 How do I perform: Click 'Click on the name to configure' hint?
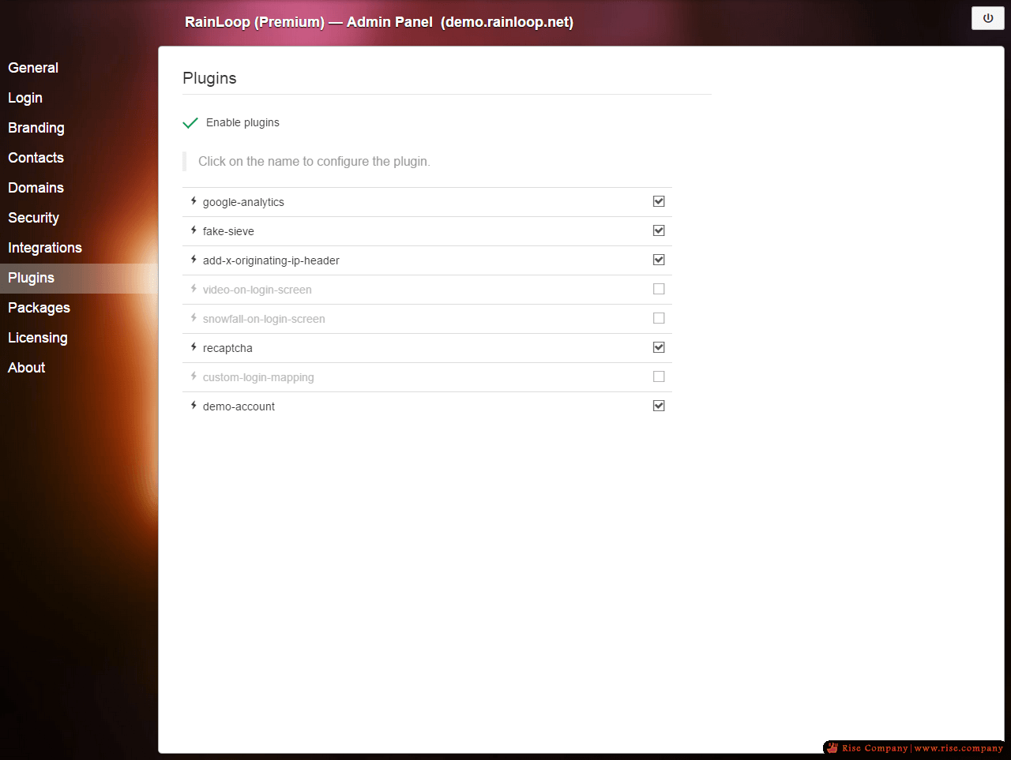point(314,161)
